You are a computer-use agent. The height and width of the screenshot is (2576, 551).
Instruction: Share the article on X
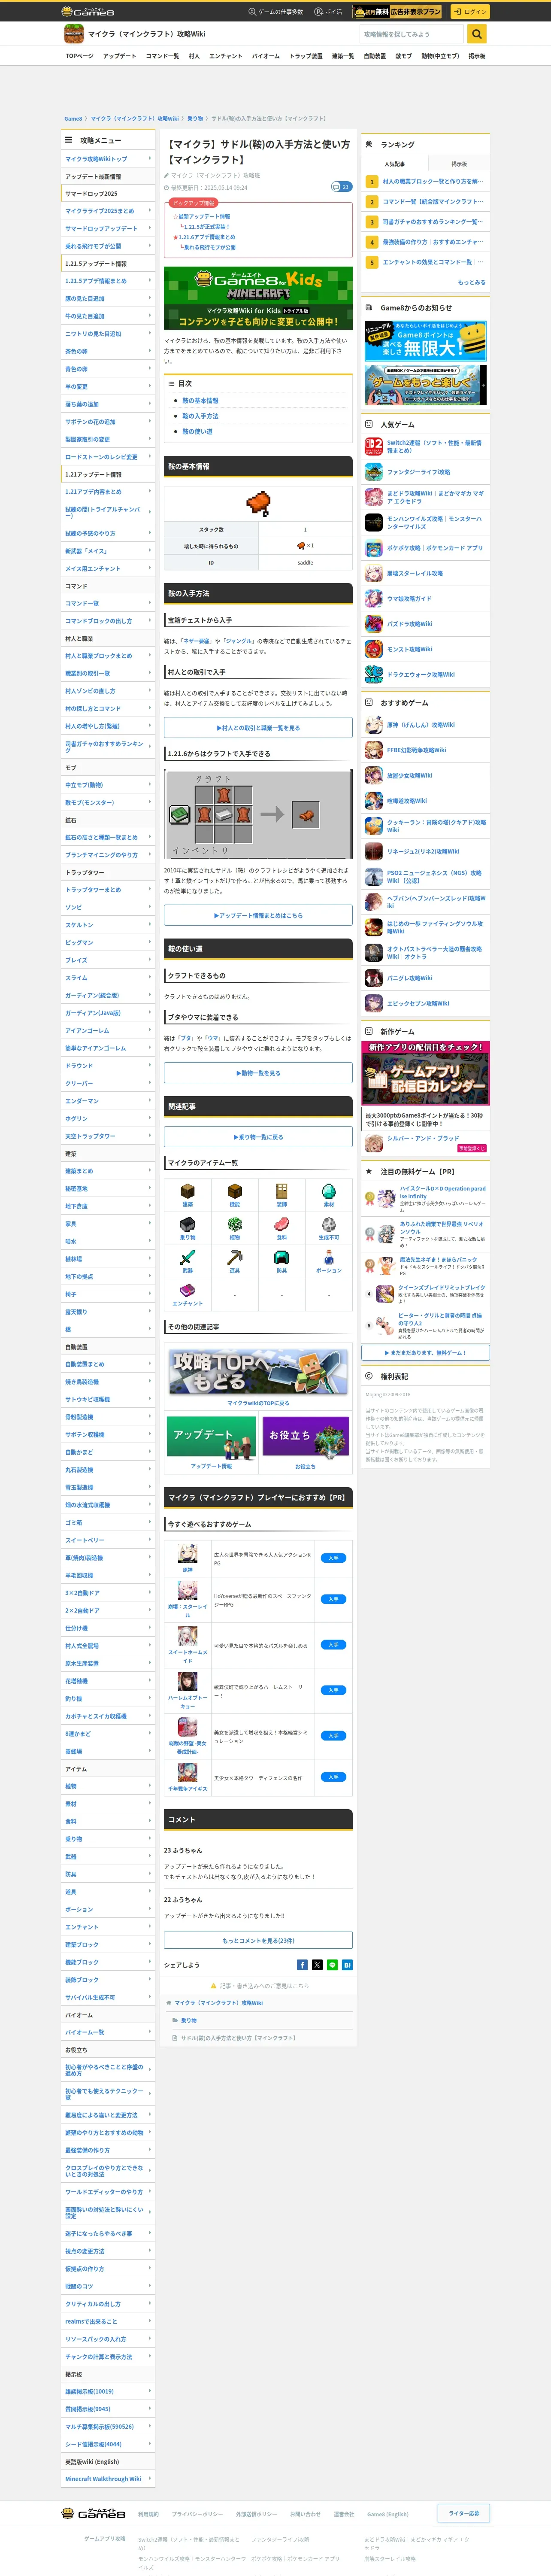pyautogui.click(x=317, y=1965)
